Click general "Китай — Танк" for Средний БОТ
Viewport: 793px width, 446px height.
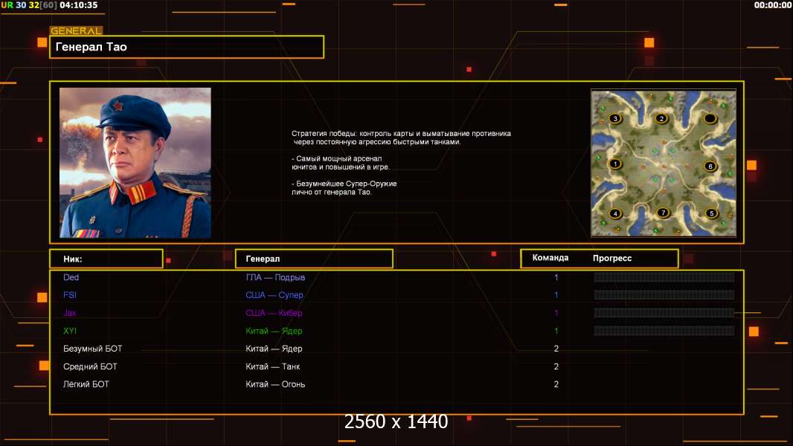[x=272, y=366]
